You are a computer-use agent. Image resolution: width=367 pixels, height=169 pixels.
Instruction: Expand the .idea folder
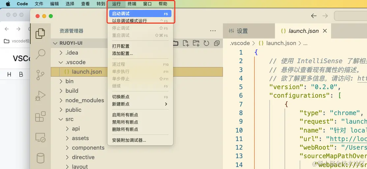pyautogui.click(x=61, y=53)
